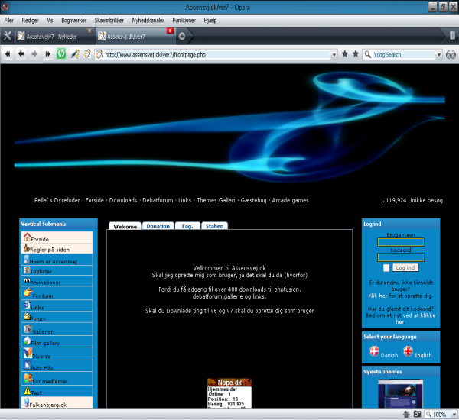Image resolution: width=459 pixels, height=420 pixels.
Task: Open Falkenbjerg.dk submenu item
Action: coord(57,402)
